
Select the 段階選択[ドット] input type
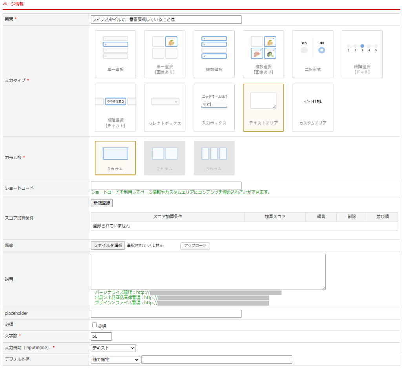(x=362, y=54)
